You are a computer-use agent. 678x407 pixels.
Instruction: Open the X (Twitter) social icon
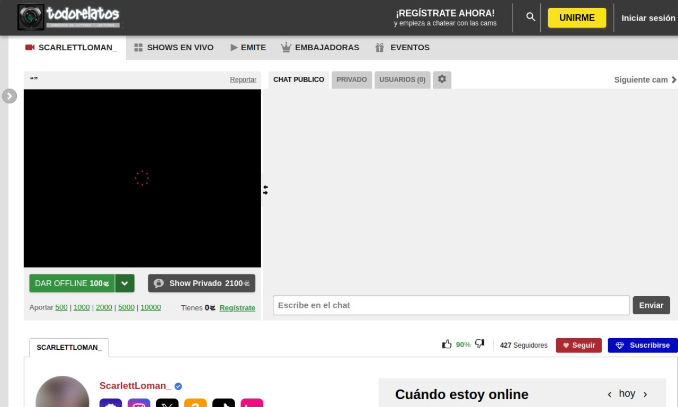[167, 403]
